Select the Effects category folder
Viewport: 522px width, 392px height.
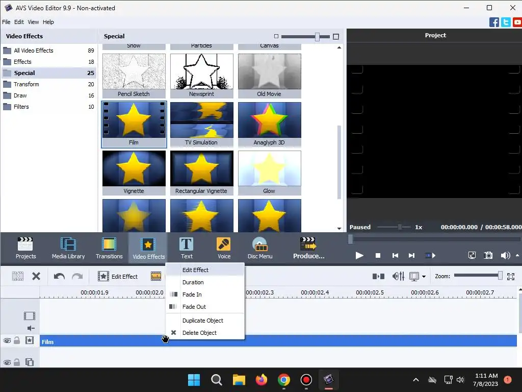[48, 62]
